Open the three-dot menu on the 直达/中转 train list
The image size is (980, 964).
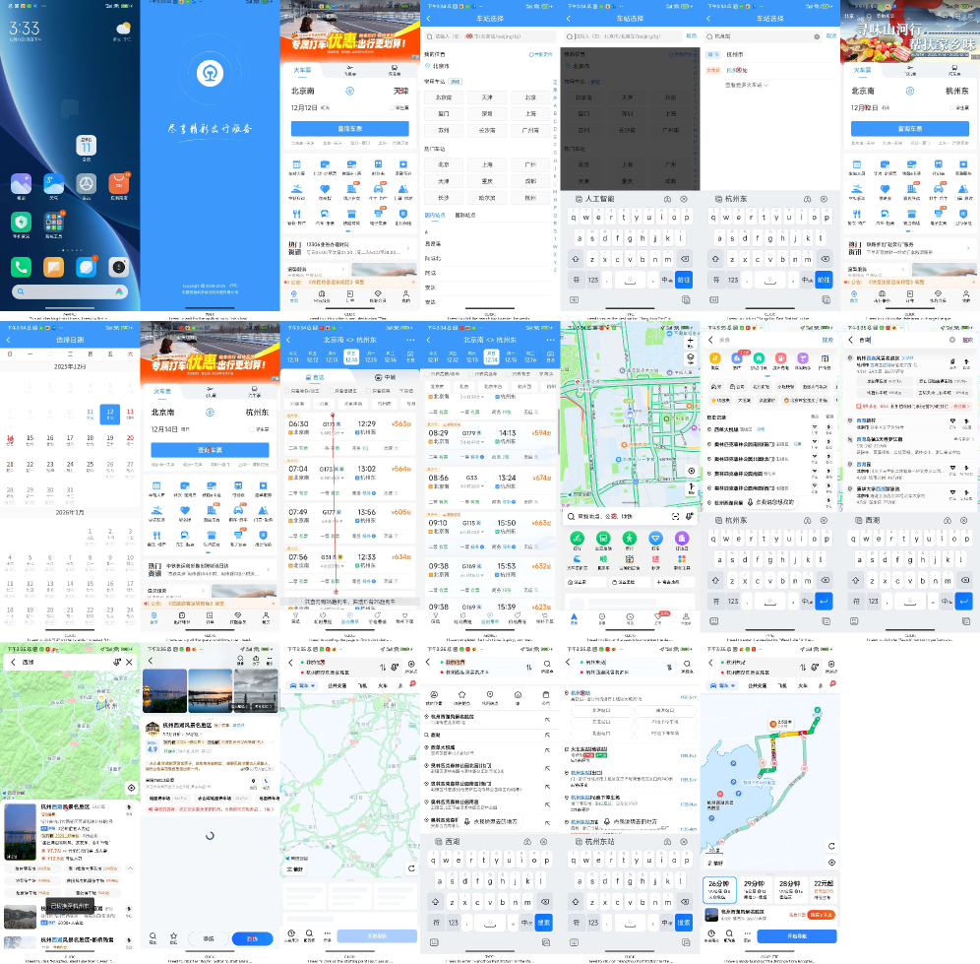[x=410, y=340]
